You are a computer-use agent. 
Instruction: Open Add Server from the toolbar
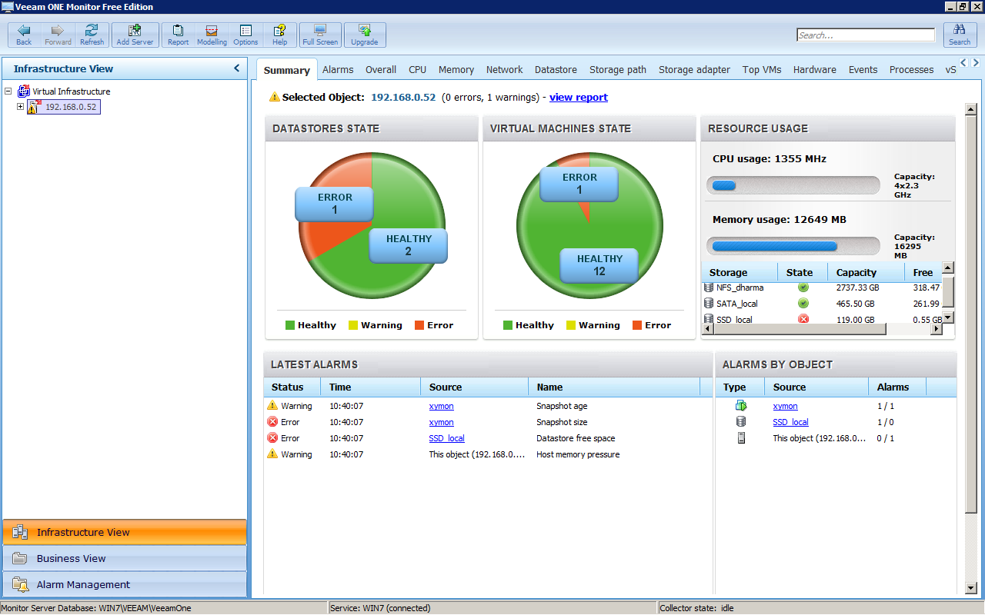click(x=135, y=35)
